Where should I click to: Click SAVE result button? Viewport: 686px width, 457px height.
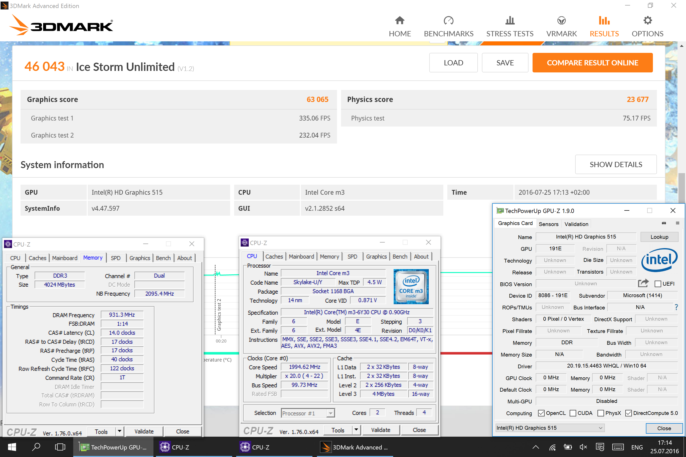click(505, 63)
